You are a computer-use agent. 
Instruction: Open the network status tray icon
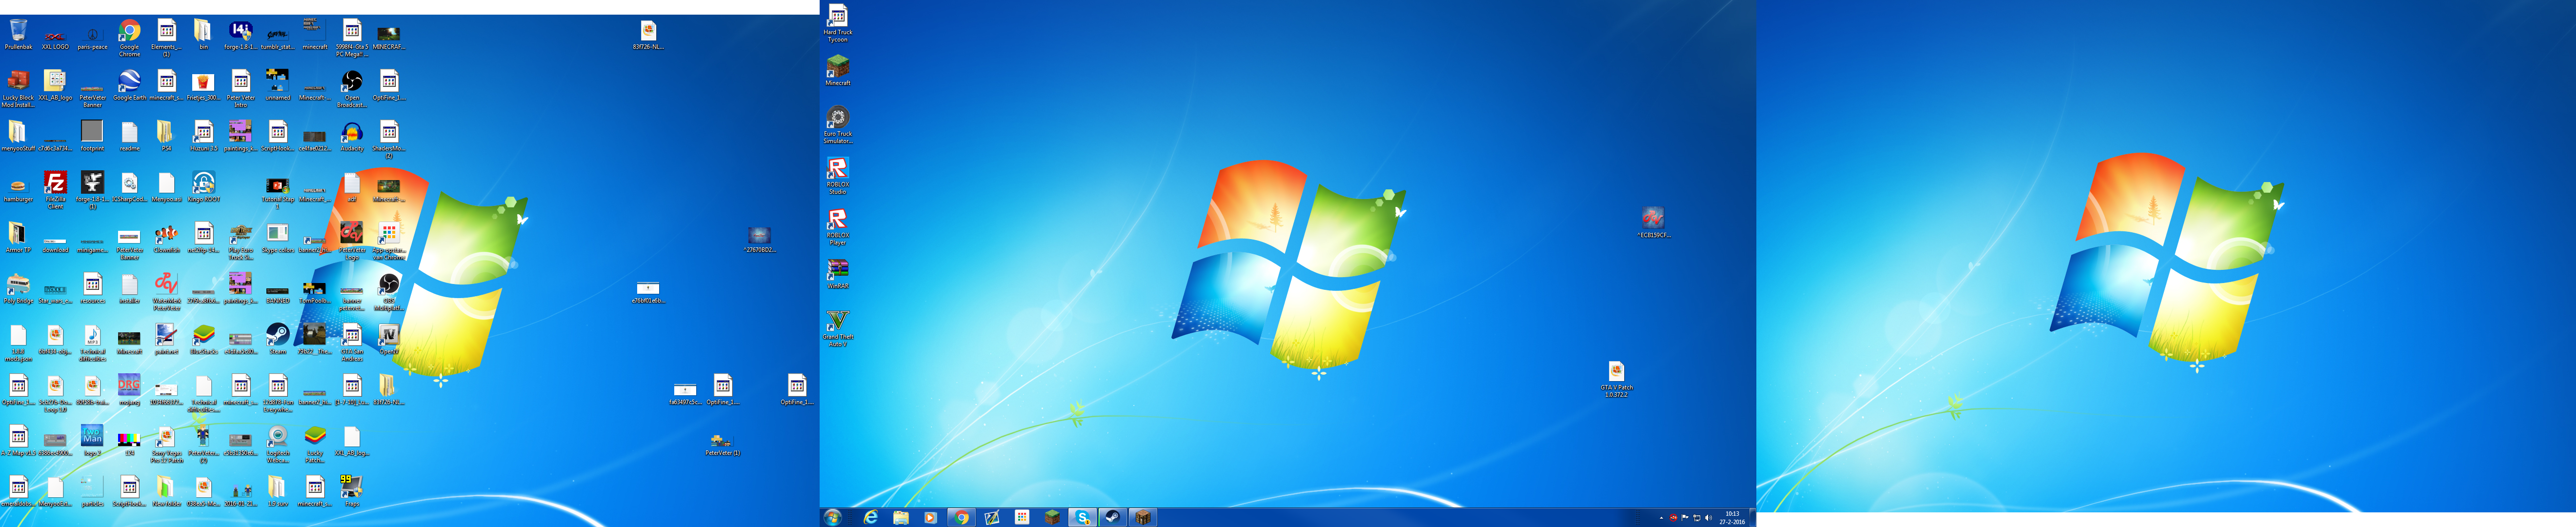point(1696,518)
